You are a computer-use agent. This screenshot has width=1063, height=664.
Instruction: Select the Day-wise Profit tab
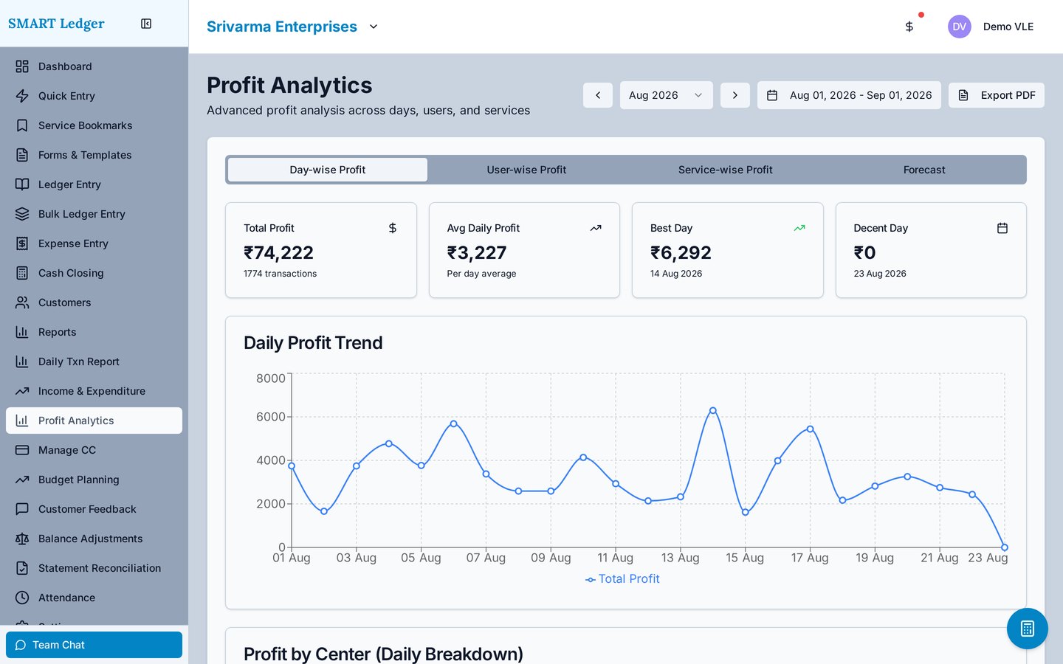pos(328,170)
